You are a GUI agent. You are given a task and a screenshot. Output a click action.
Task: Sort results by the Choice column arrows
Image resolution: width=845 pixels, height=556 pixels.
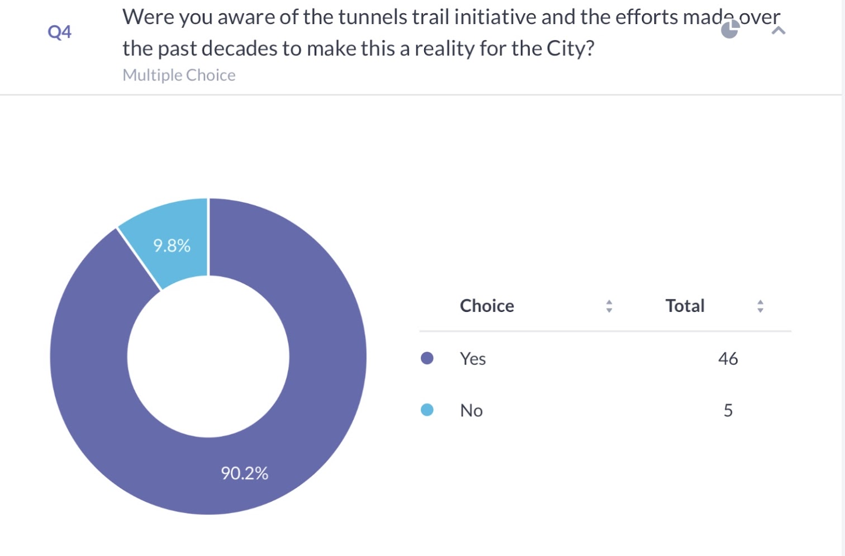609,306
